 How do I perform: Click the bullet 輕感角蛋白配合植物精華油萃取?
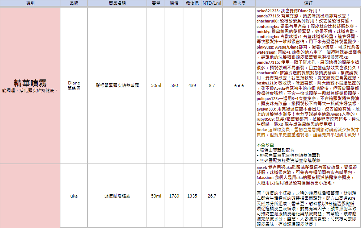(x=289, y=155)
